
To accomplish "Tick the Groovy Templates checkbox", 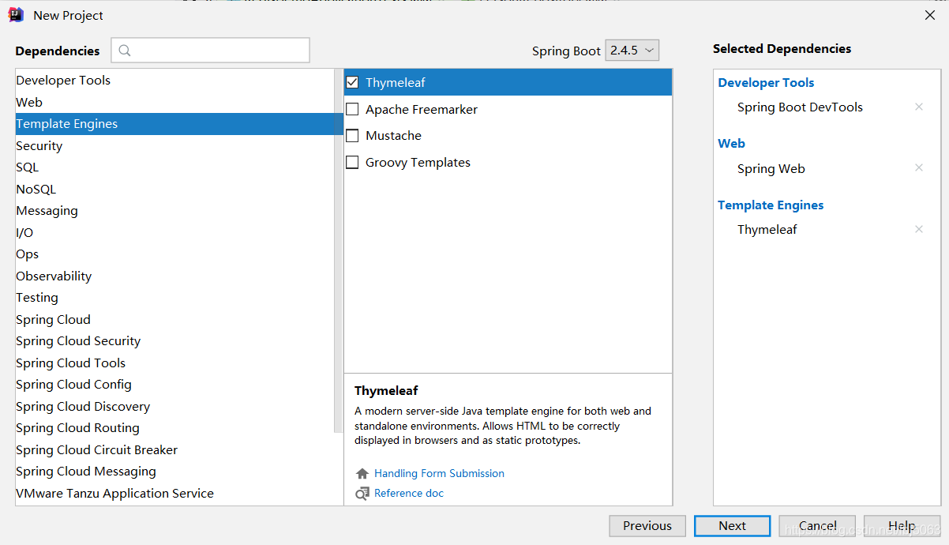I will coord(353,163).
